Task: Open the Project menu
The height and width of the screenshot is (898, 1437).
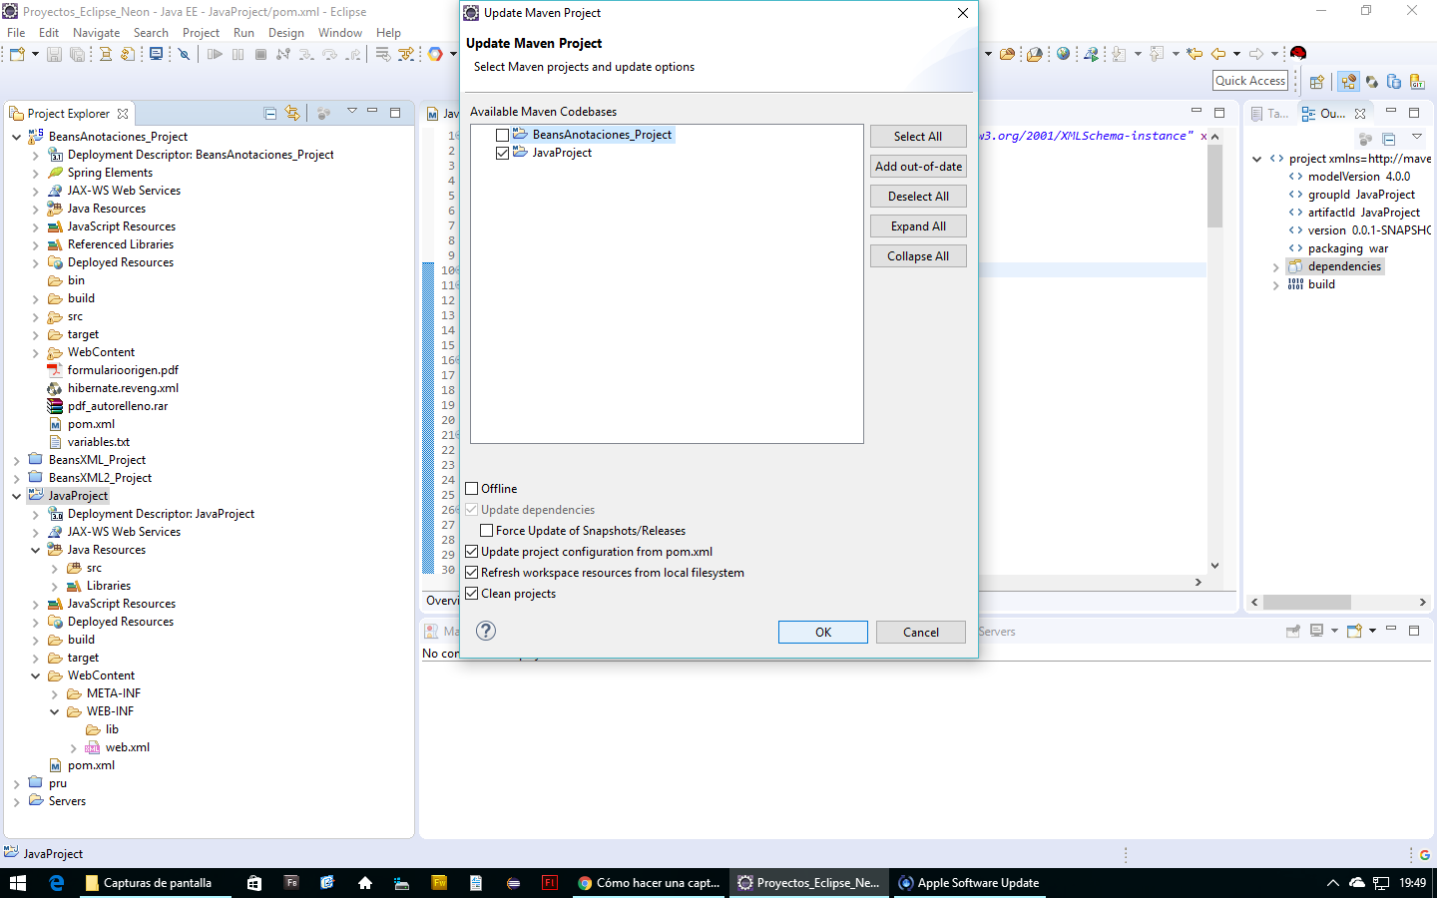Action: (201, 33)
